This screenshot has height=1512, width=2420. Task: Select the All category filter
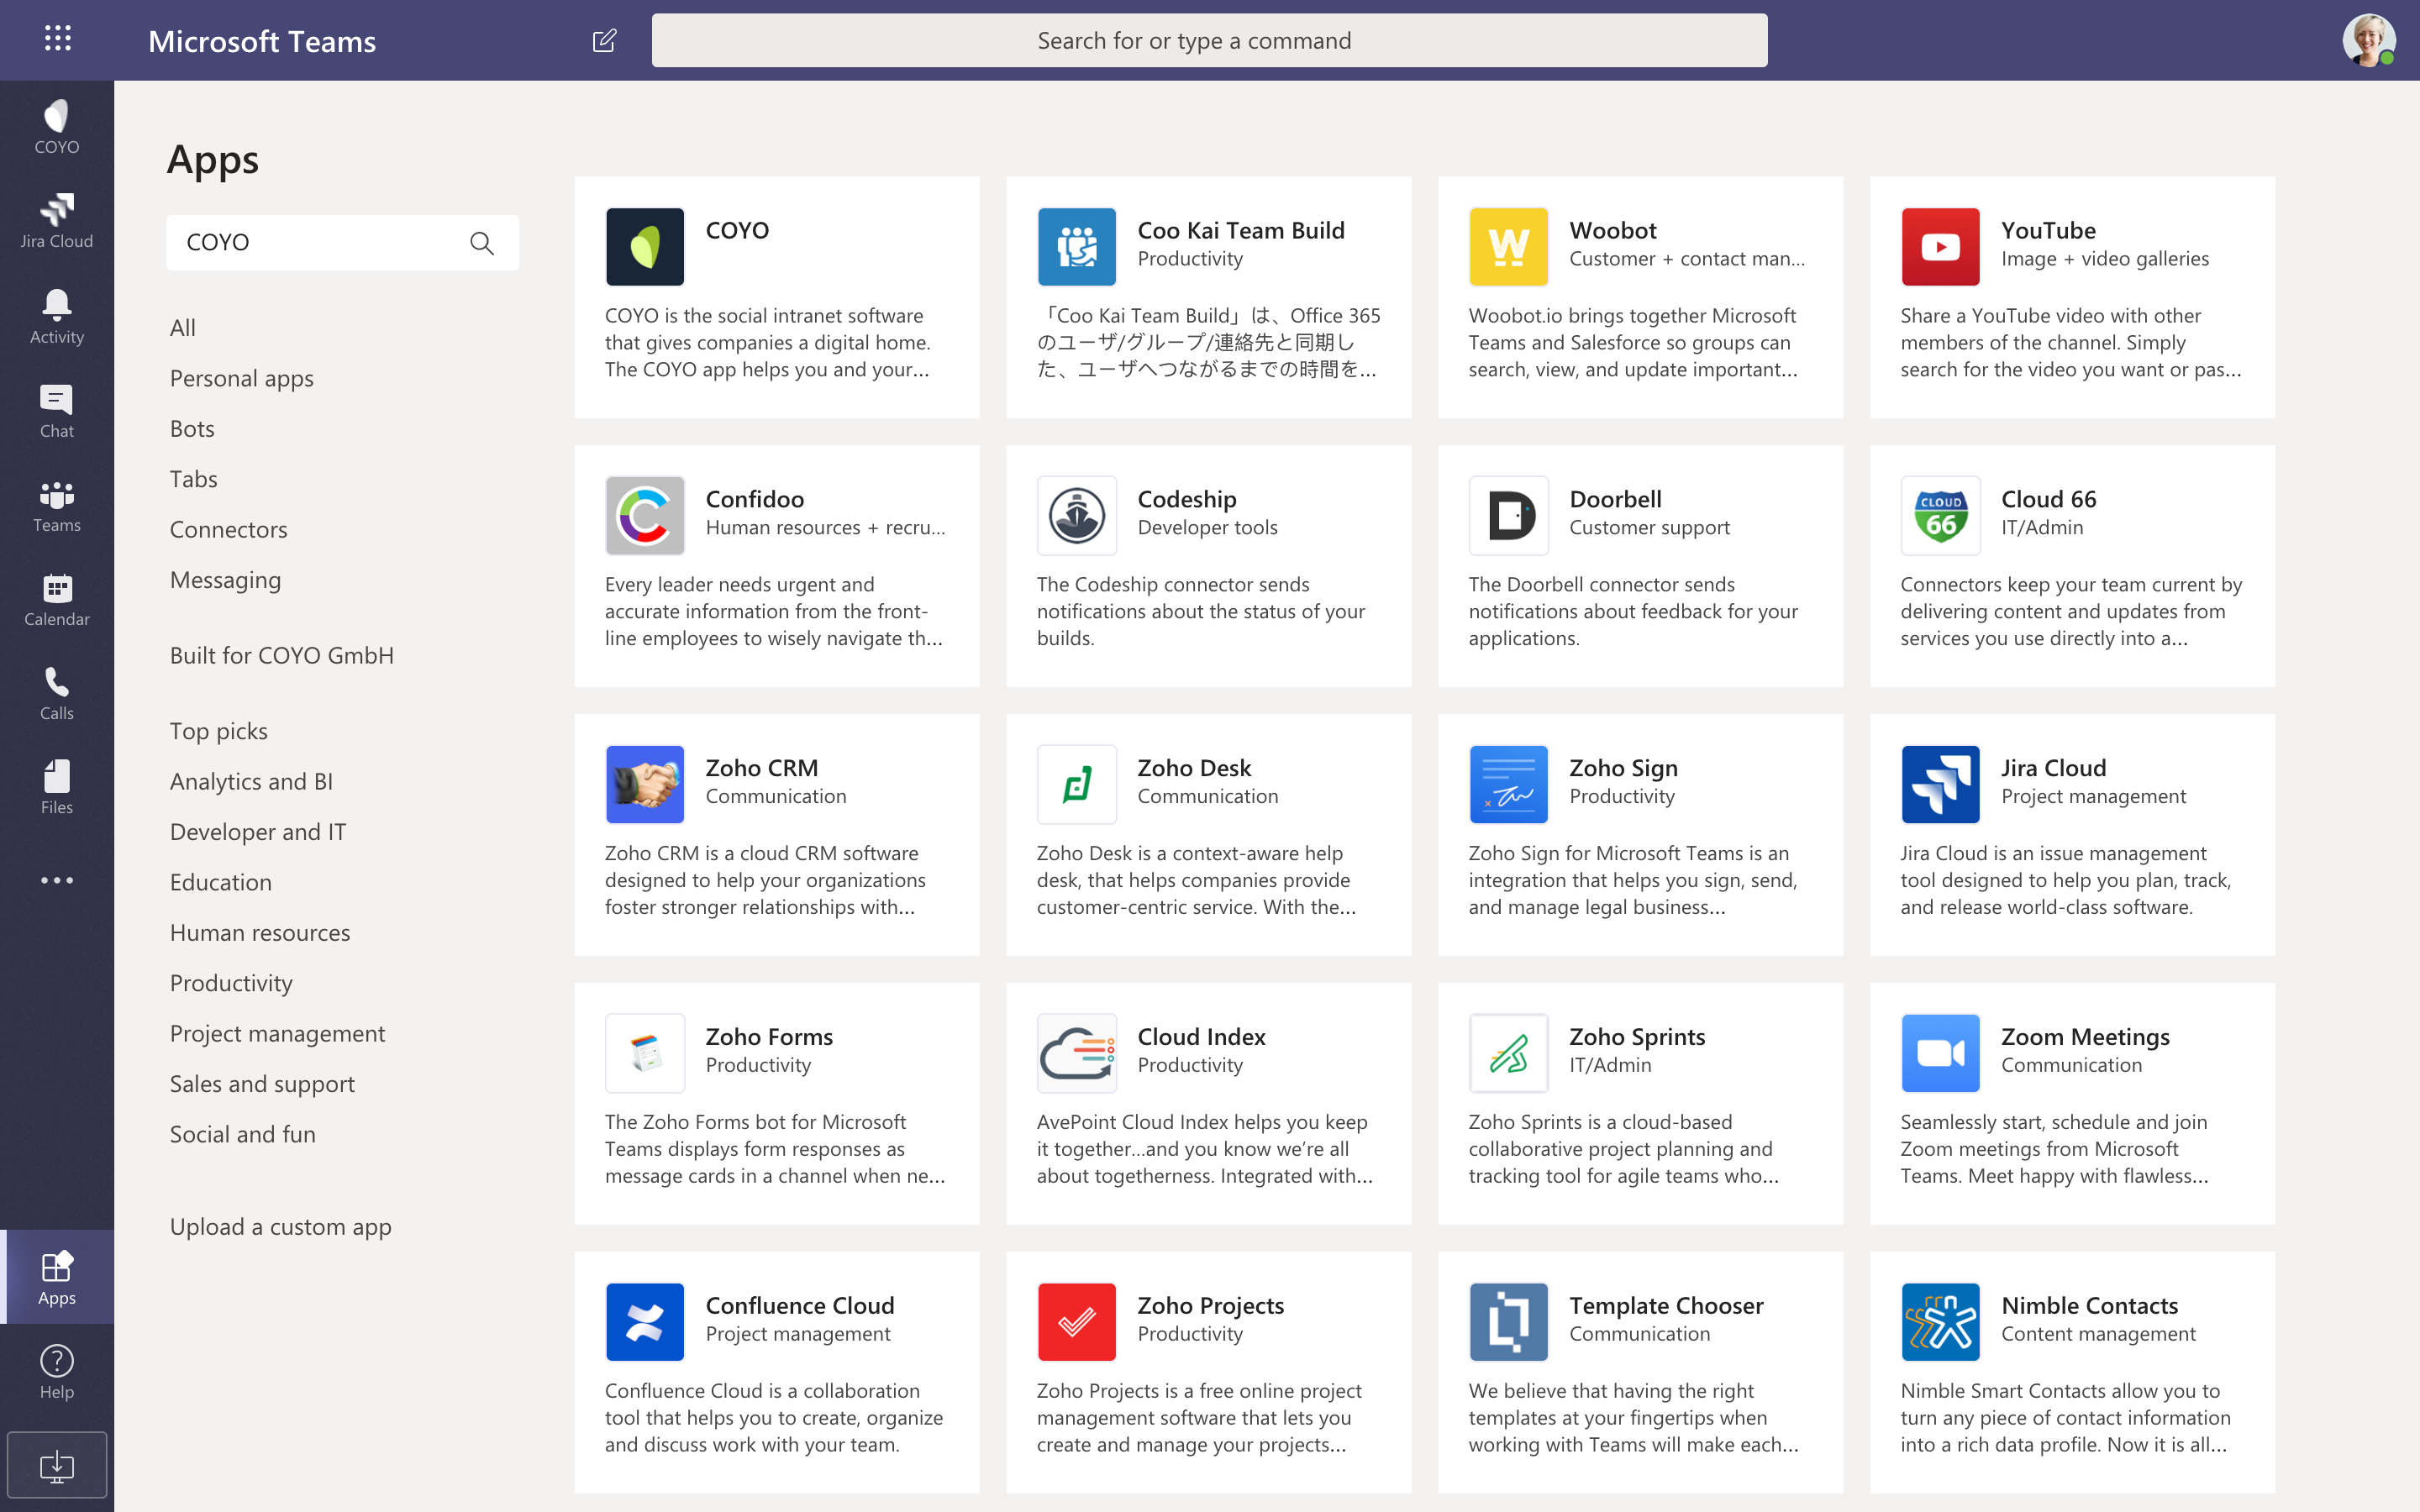(x=183, y=328)
